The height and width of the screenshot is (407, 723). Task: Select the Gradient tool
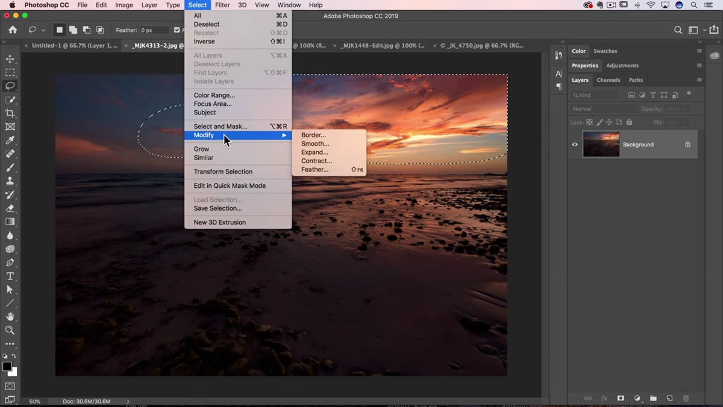[10, 222]
